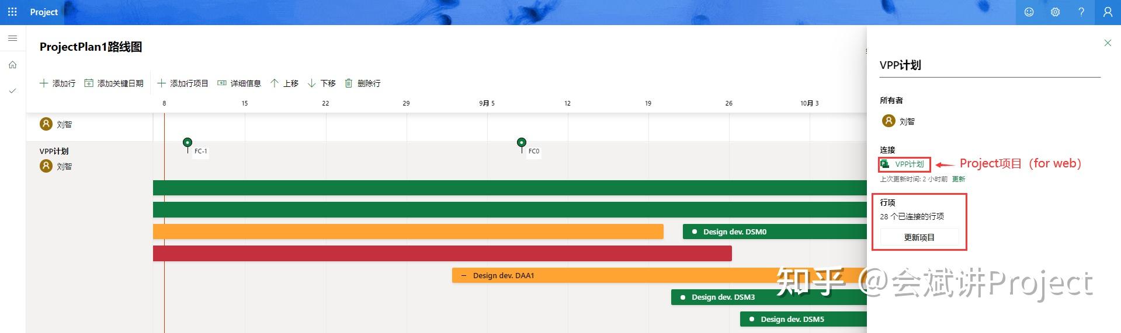Select the orange bar left of DSM0
Viewport: 1121px width, 333px height.
(x=408, y=232)
